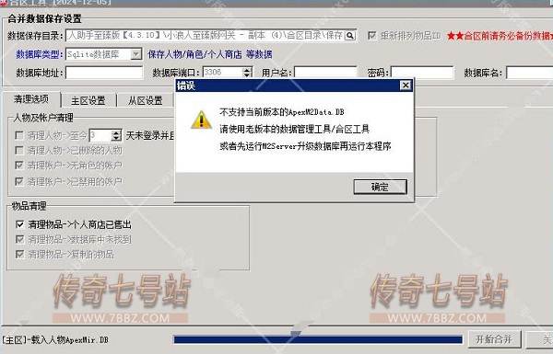Viewport: 553px width, 354px height.
Task: Toggle 重新排列物品ID checkbox
Action: tap(371, 36)
